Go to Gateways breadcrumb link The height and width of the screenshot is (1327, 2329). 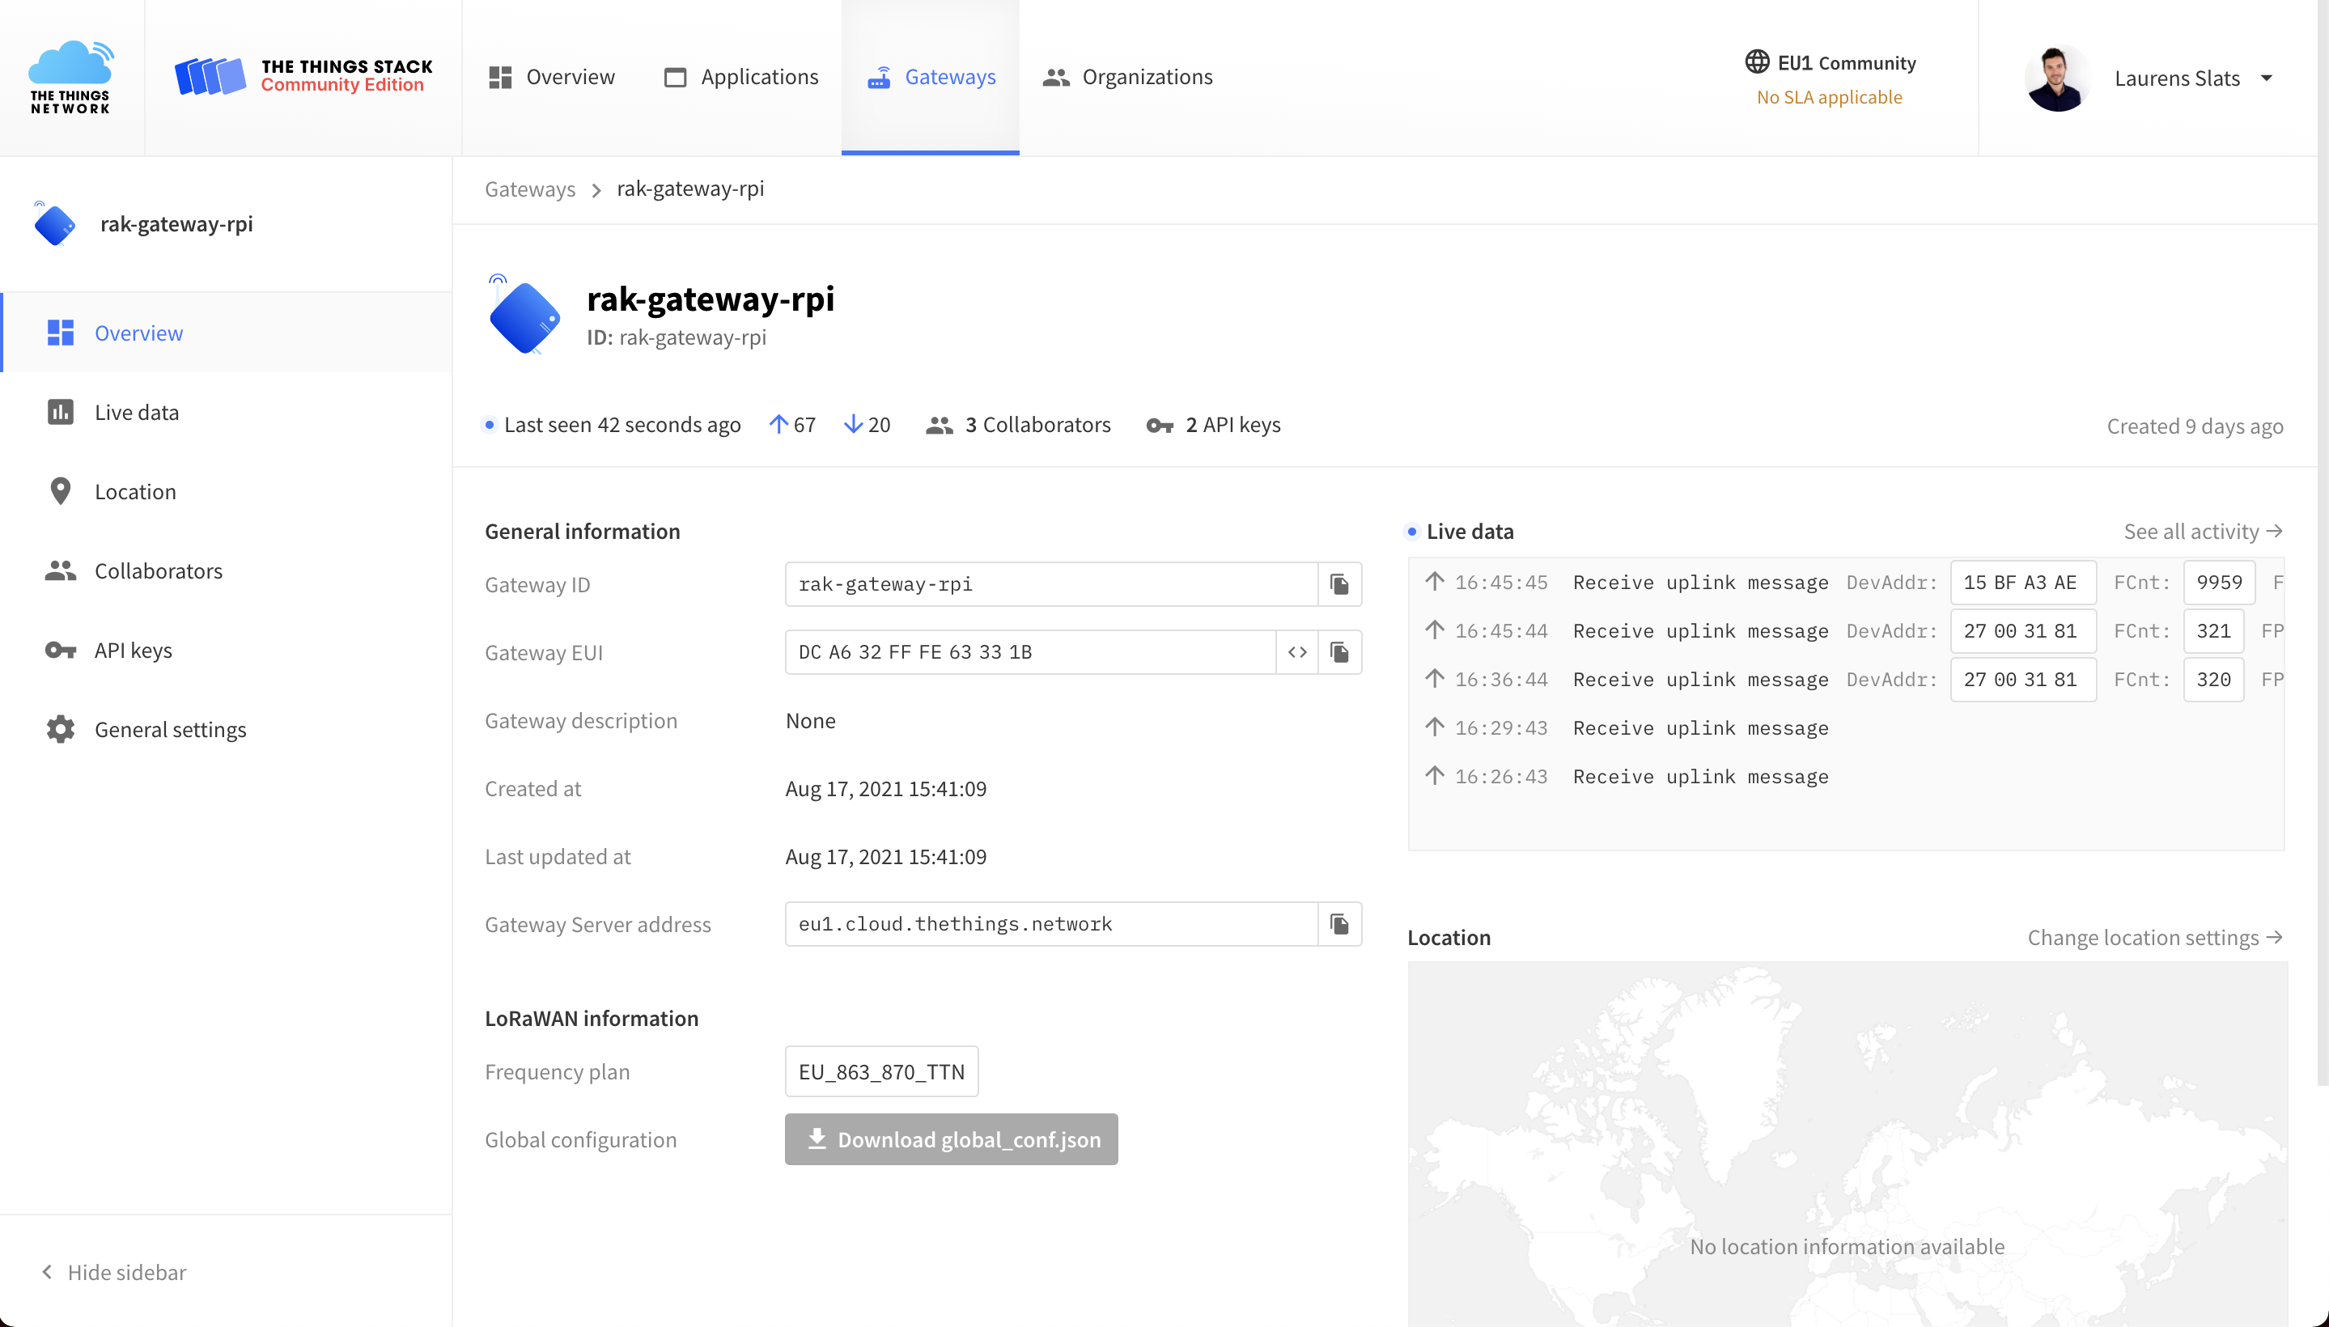coord(529,189)
